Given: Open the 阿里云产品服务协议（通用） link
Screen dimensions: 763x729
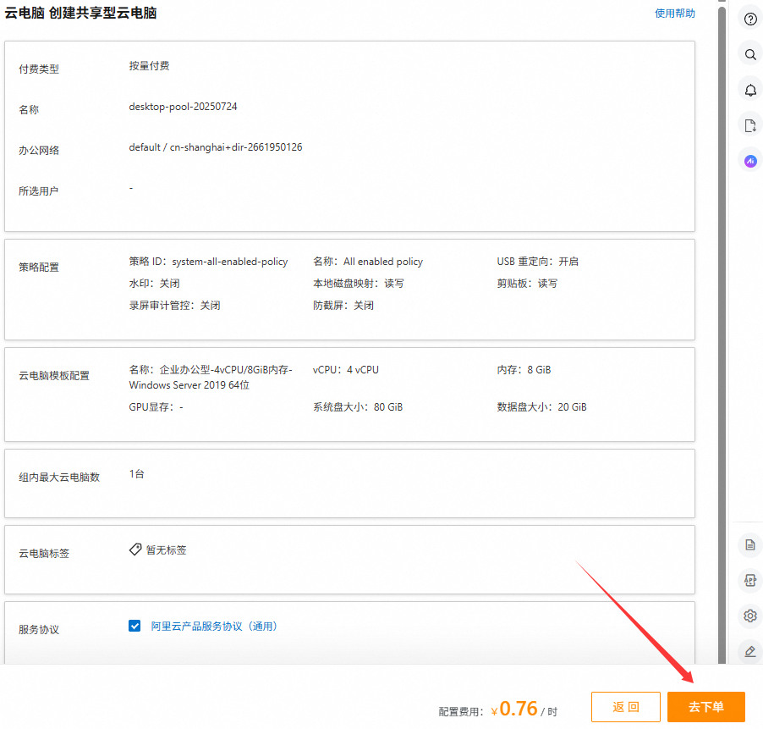Looking at the screenshot, I should (213, 627).
